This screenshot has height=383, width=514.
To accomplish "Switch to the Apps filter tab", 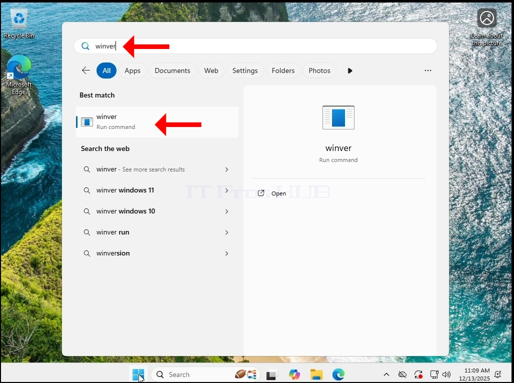I will [x=132, y=70].
